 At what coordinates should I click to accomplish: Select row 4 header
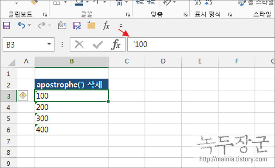tap(8, 108)
